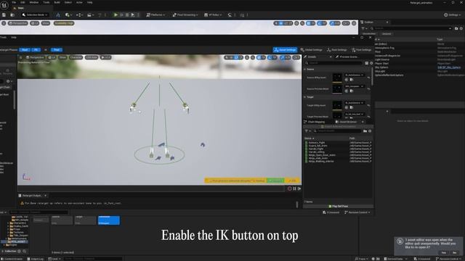Click the green Play button in toolbar
The image size is (465, 261).
[116, 14]
